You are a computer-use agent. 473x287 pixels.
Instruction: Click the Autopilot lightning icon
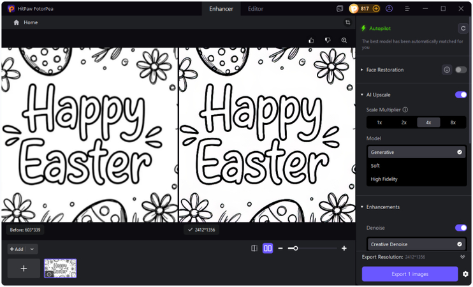click(363, 28)
